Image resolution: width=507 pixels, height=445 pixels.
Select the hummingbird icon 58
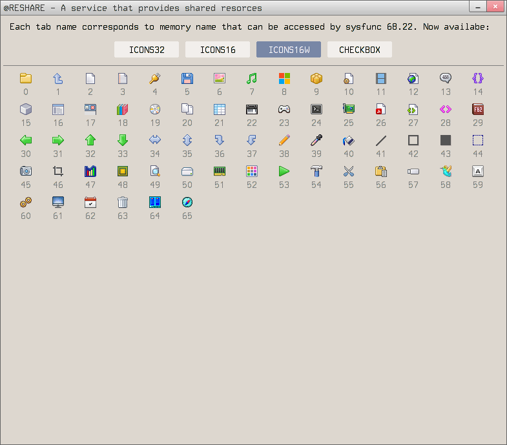pyautogui.click(x=446, y=171)
